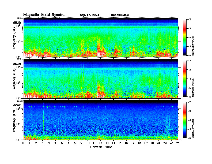Image resolution: width=212 pixels, height=164 pixels.
Task: Click the color scale bar beside dD/dt panel
Action: 184,79
